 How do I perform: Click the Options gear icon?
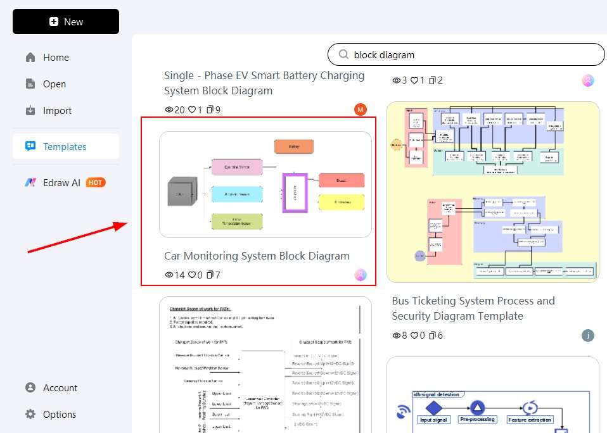[30, 414]
